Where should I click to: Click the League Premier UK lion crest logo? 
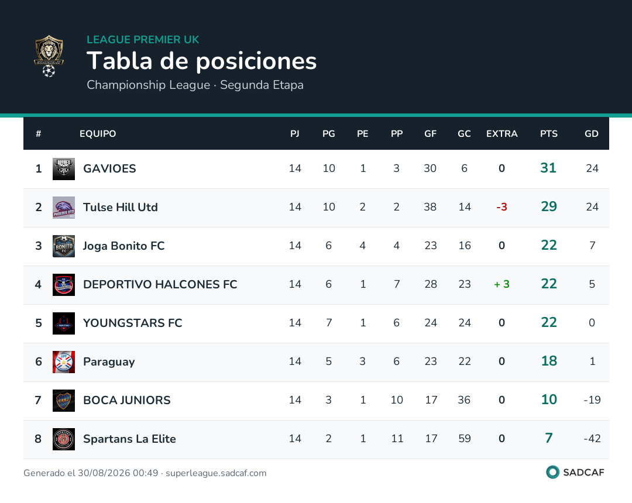point(49,56)
